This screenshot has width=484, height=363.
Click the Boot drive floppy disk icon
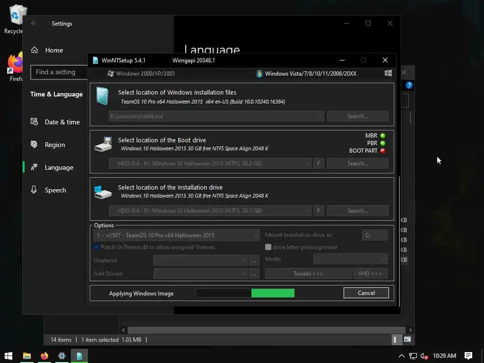pos(103,145)
